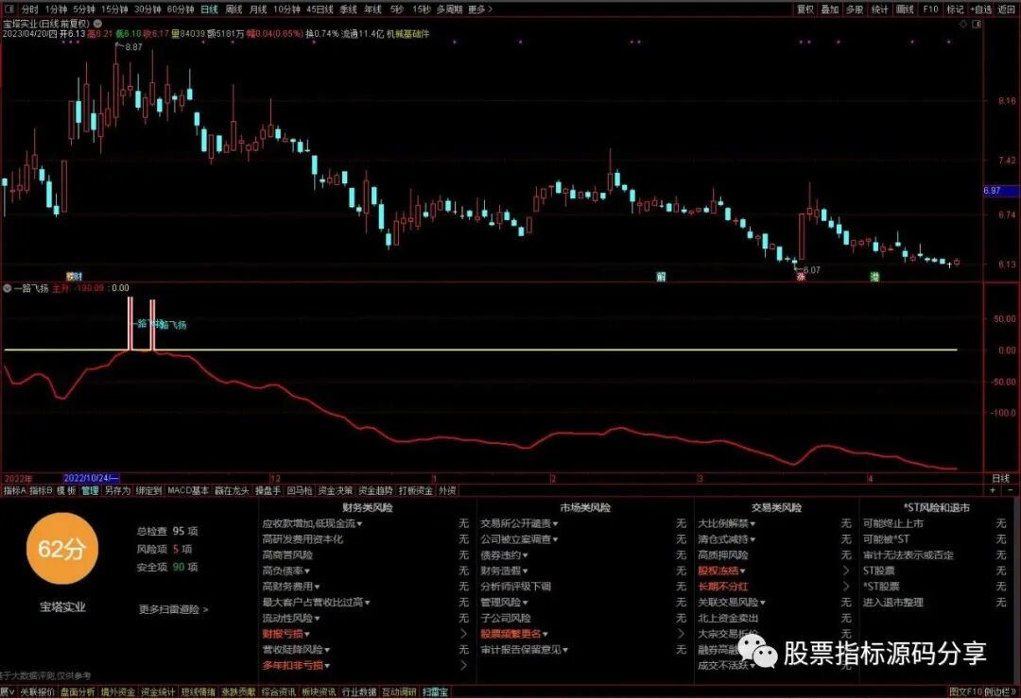Click the 返回 back button
Image resolution: width=1021 pixels, height=699 pixels.
pos(1007,9)
